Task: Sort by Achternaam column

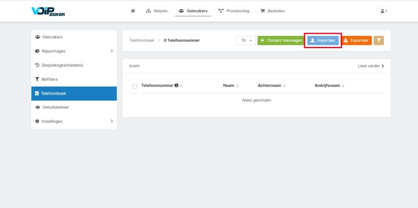Action: point(284,86)
